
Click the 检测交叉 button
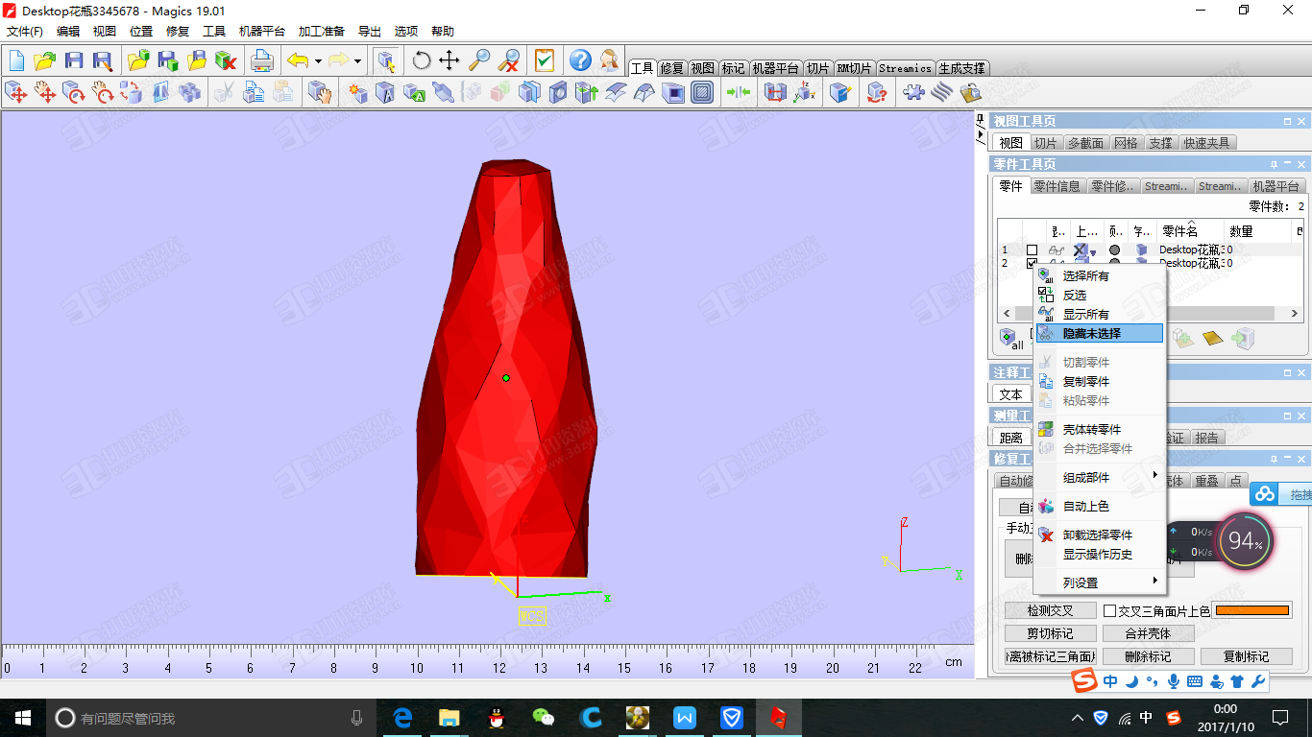pos(1050,610)
